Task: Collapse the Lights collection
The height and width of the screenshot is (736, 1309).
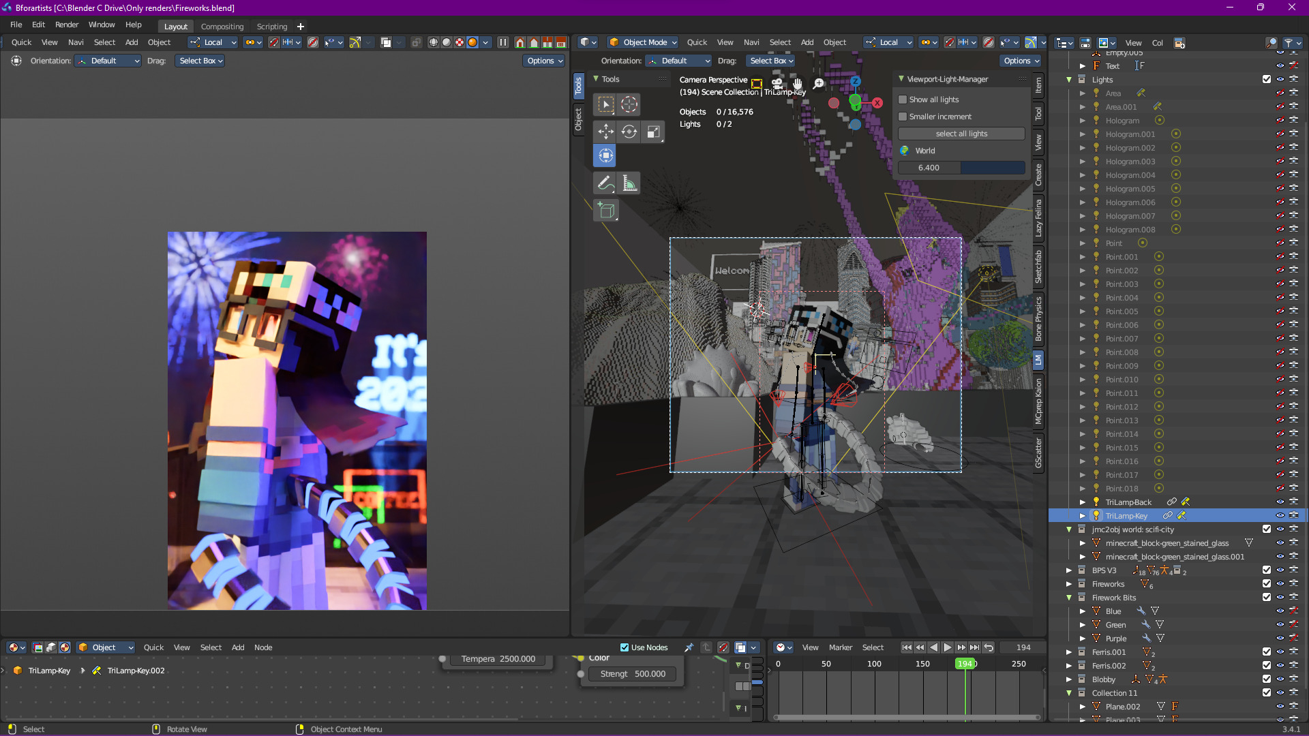Action: click(x=1069, y=80)
